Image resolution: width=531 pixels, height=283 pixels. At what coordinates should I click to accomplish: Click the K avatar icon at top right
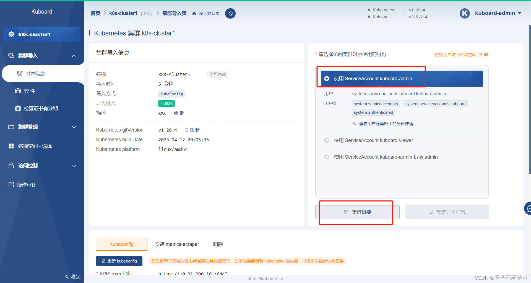[x=465, y=13]
